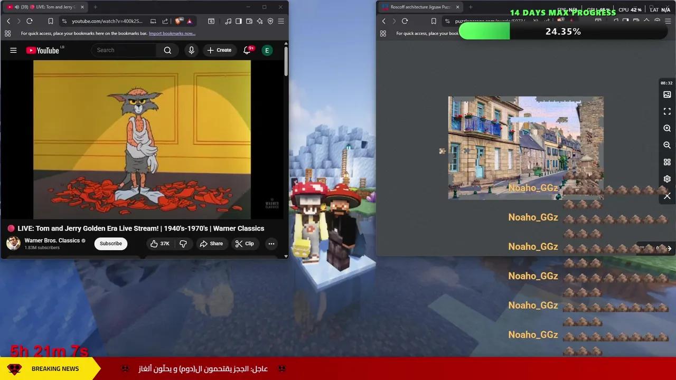Search with your voice microphone icon
Image resolution: width=676 pixels, height=380 pixels.
(x=191, y=50)
